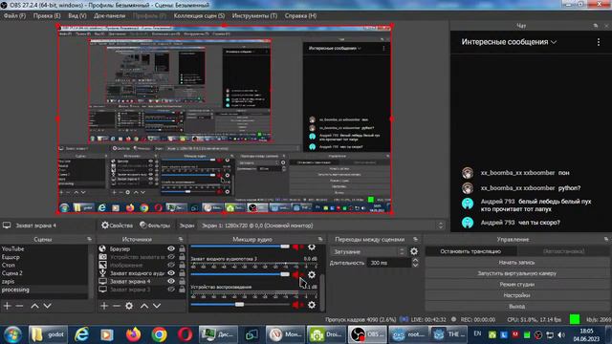Open Свойства for selected source
The image size is (612, 344).
pyautogui.click(x=117, y=226)
